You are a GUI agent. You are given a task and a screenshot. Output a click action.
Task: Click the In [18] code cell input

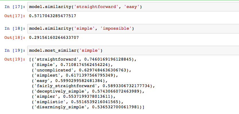click(x=133, y=29)
